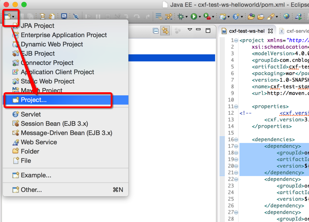Collapse the dependency block at line 27
The height and width of the screenshot is (222, 309).
pyautogui.click(x=236, y=212)
